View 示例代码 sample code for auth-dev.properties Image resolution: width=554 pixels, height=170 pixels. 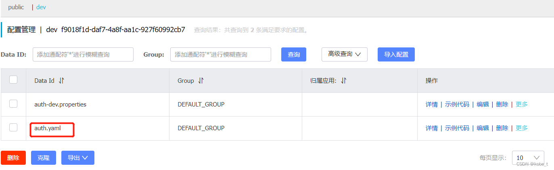[x=457, y=104]
